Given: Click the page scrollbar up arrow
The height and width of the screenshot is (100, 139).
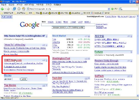Looking at the screenshot, I should (138, 16).
